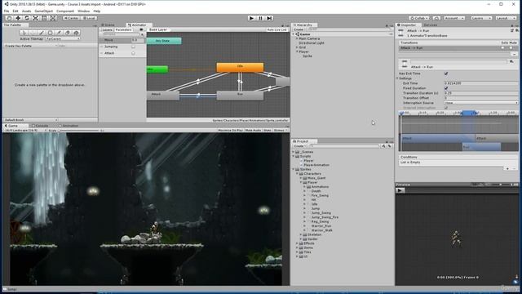Play the transition preview in Preview panel

(x=400, y=190)
